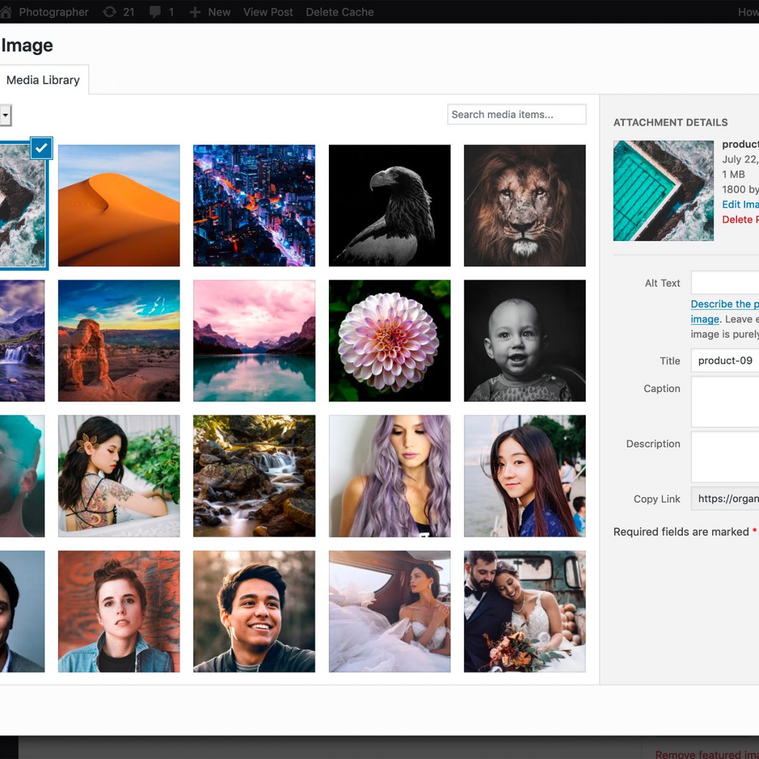The image size is (759, 759).
Task: Uncheck the selected pool image checkmark
Action: tap(41, 148)
